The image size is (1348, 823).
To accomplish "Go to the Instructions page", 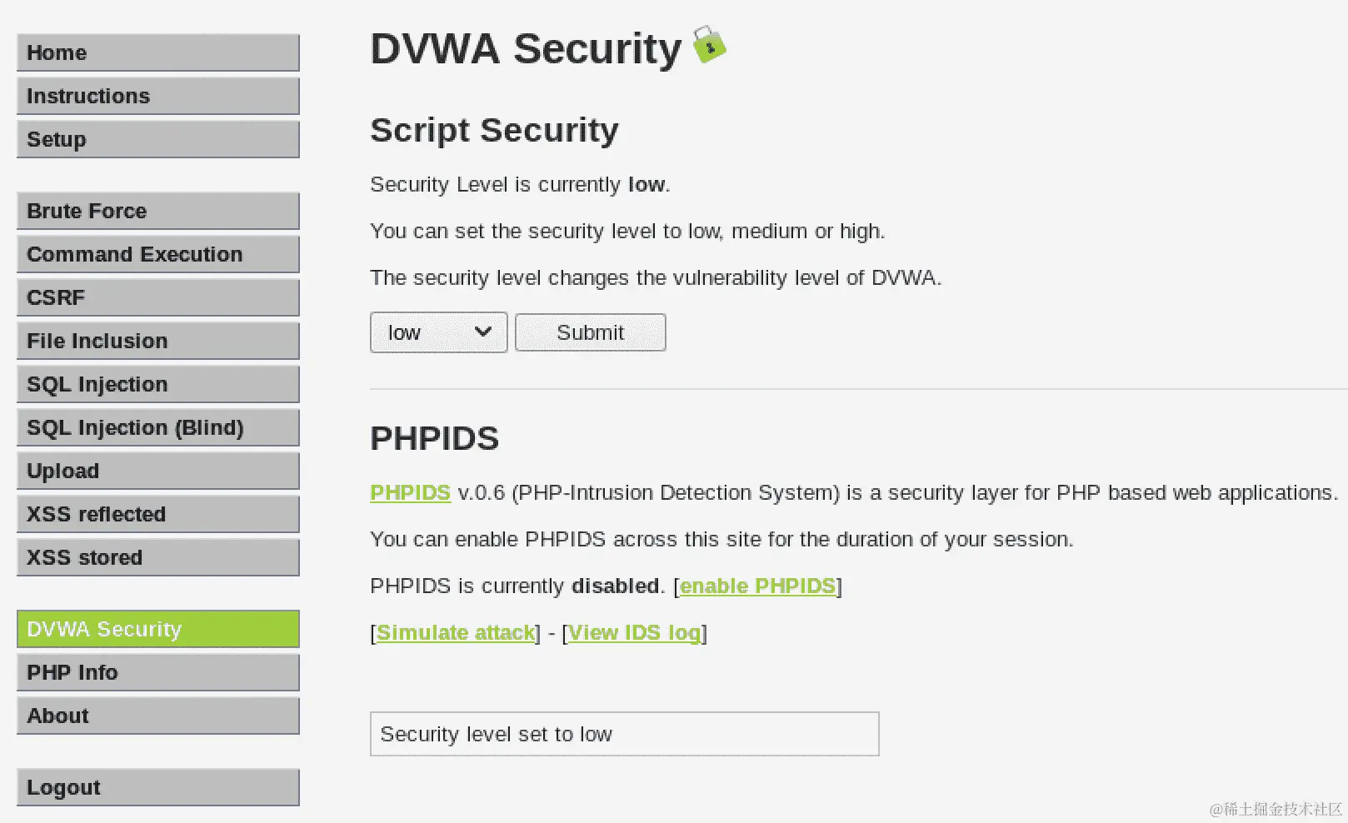I will coord(158,96).
